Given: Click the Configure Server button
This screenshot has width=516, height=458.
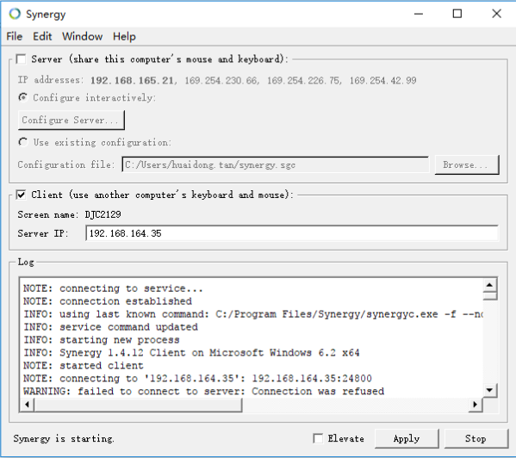Looking at the screenshot, I should coord(71,120).
